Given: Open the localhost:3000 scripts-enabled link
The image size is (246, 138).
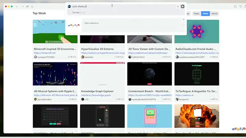Looking at the screenshot, I should [x=150, y=95].
